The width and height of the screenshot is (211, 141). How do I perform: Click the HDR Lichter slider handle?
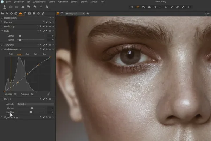tap(20, 36)
